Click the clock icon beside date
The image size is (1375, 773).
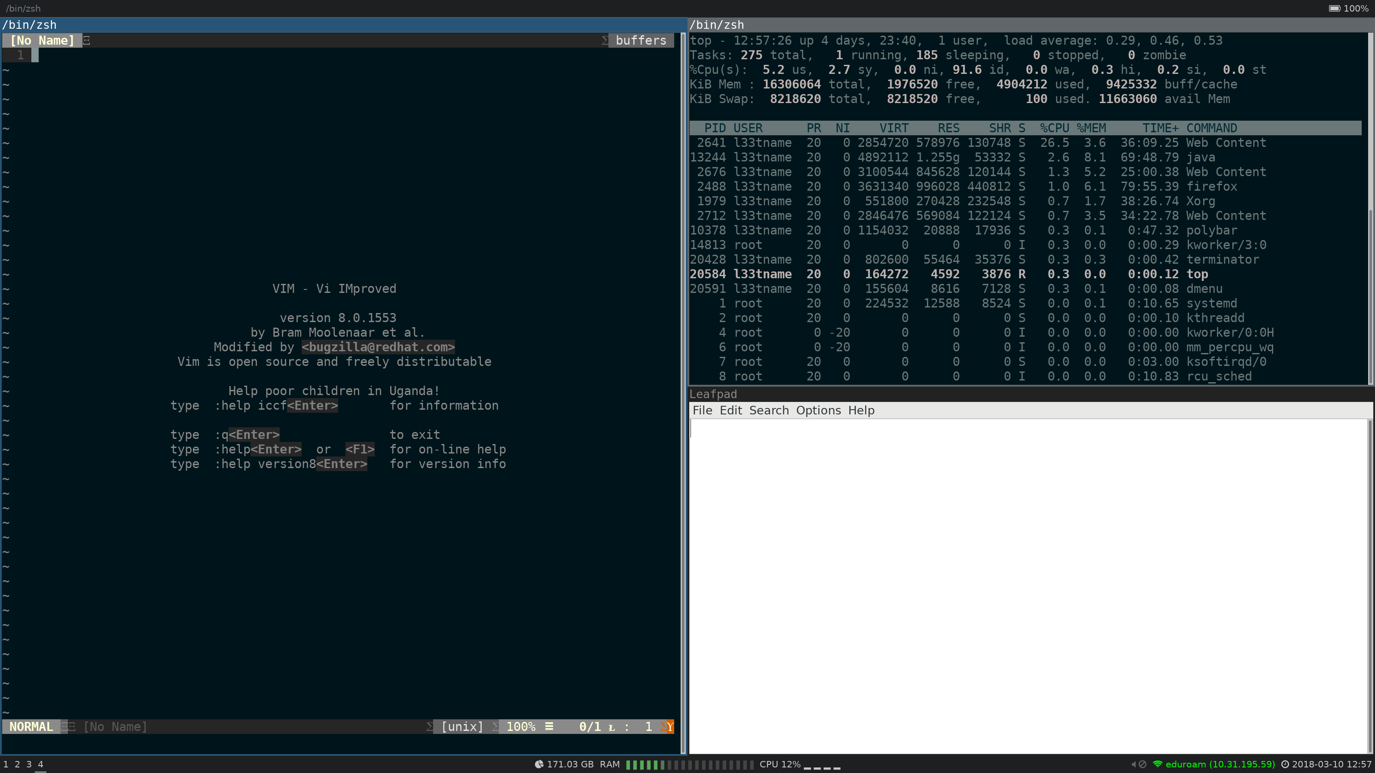1285,764
